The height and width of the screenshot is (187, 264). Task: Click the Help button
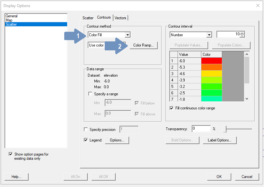16,177
